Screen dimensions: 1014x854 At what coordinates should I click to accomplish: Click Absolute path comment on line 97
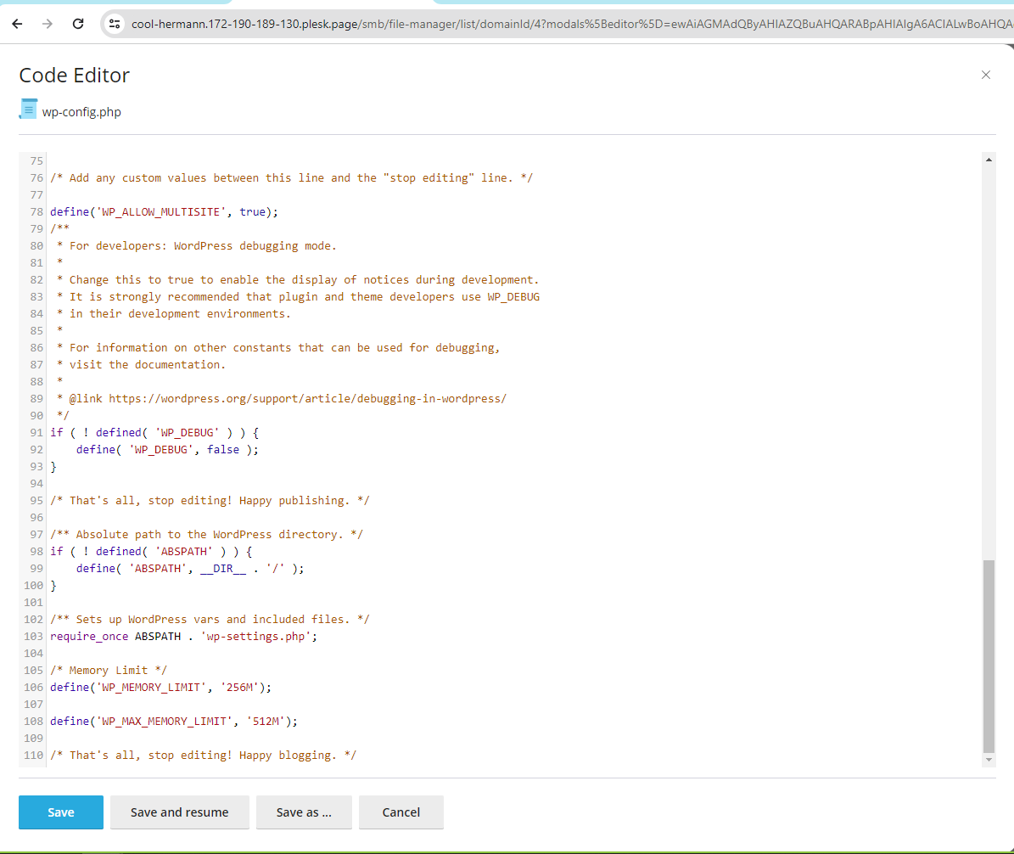pos(207,535)
